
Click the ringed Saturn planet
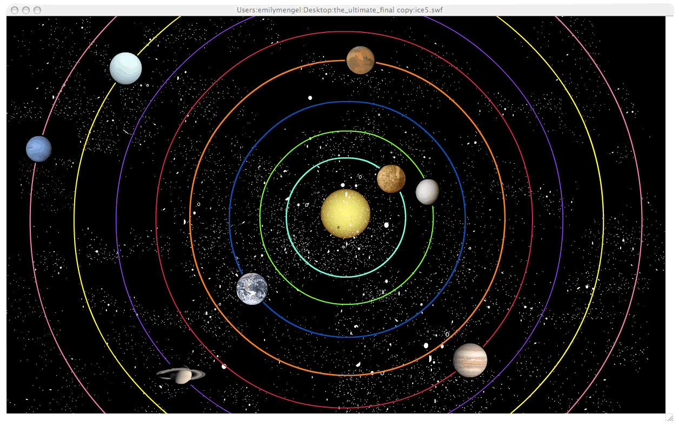(182, 374)
